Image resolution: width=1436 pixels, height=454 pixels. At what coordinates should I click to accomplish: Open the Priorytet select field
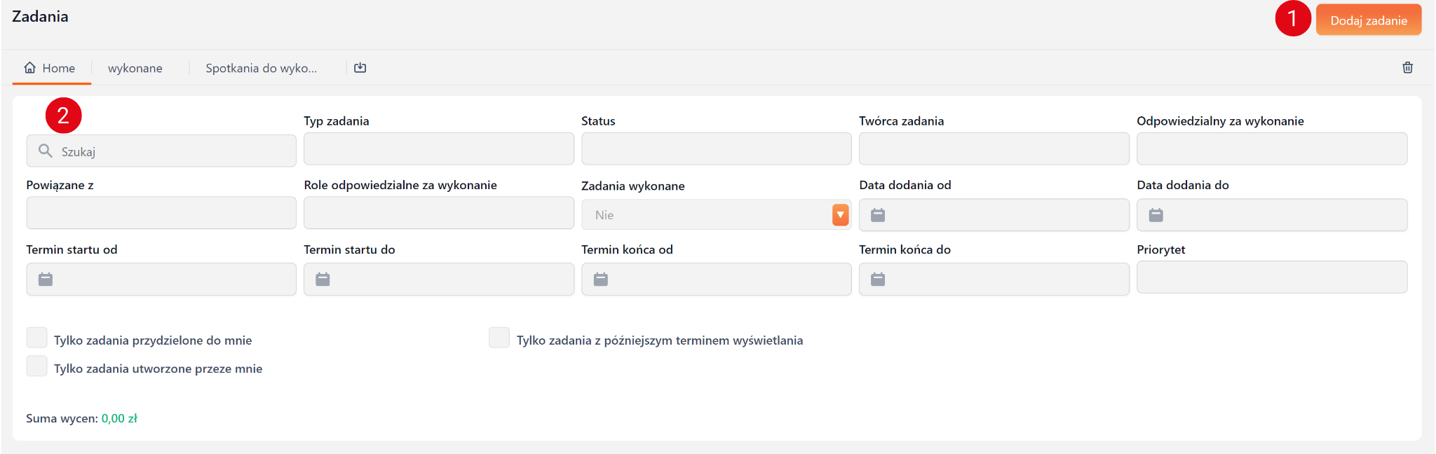coord(1271,277)
